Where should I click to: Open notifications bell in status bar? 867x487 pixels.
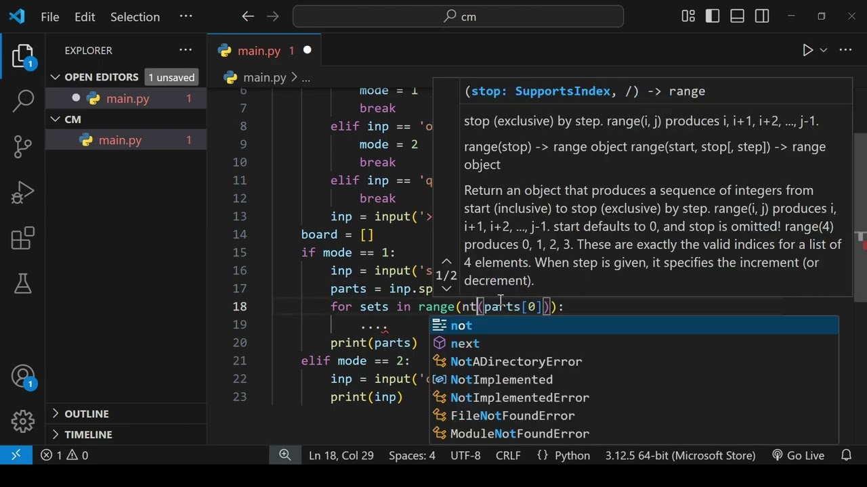click(x=846, y=455)
